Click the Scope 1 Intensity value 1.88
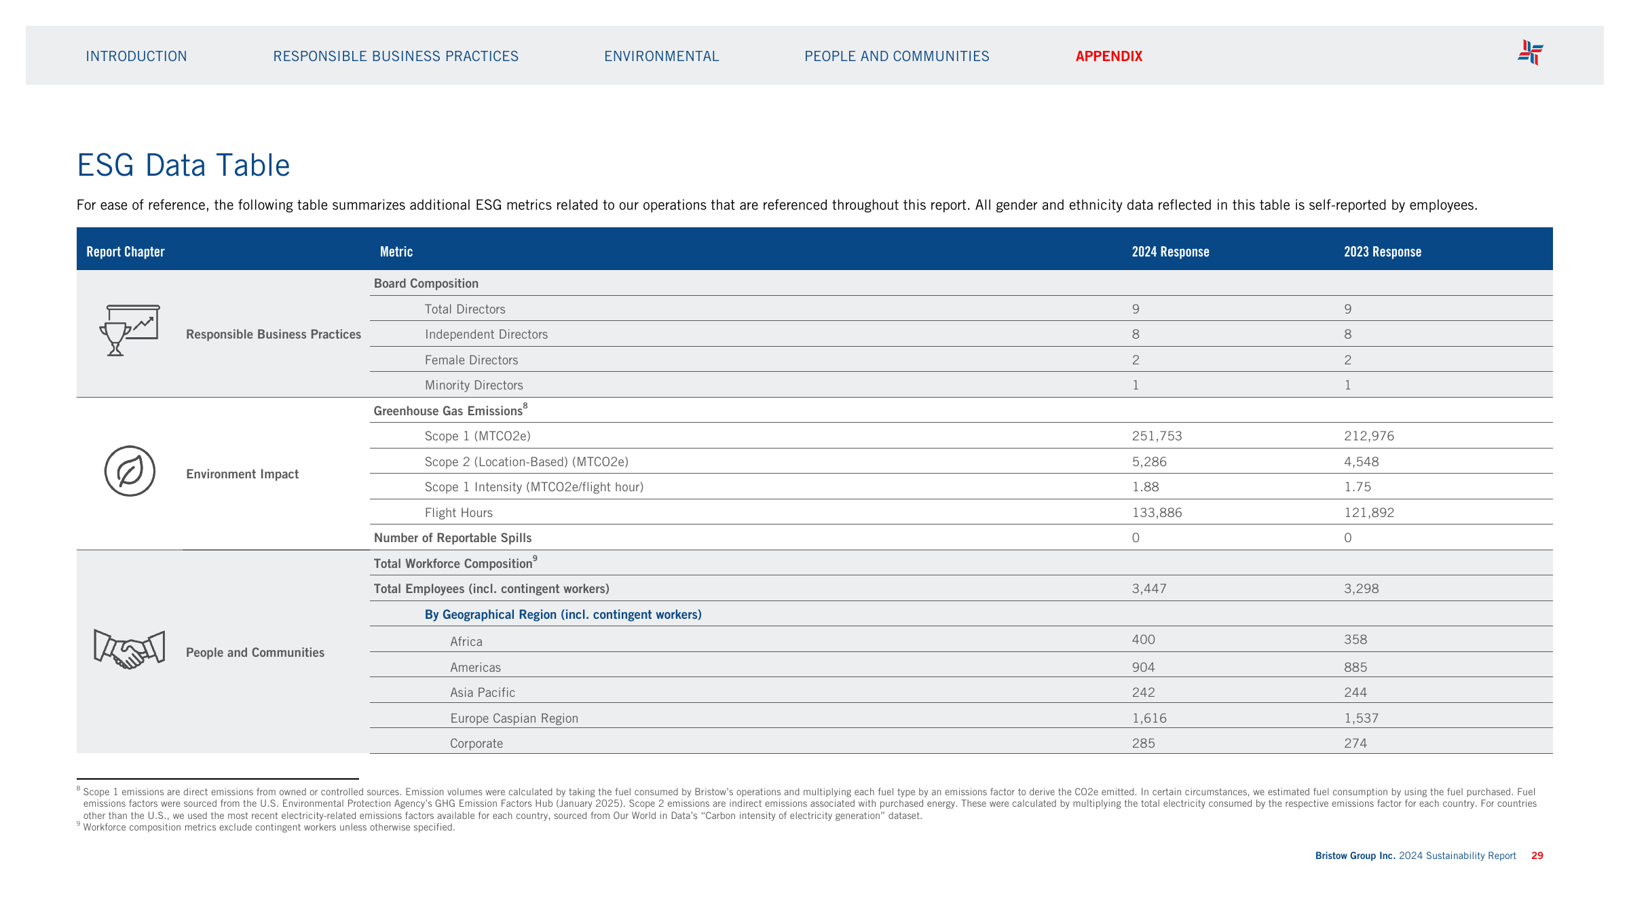The image size is (1629, 916). [1145, 487]
